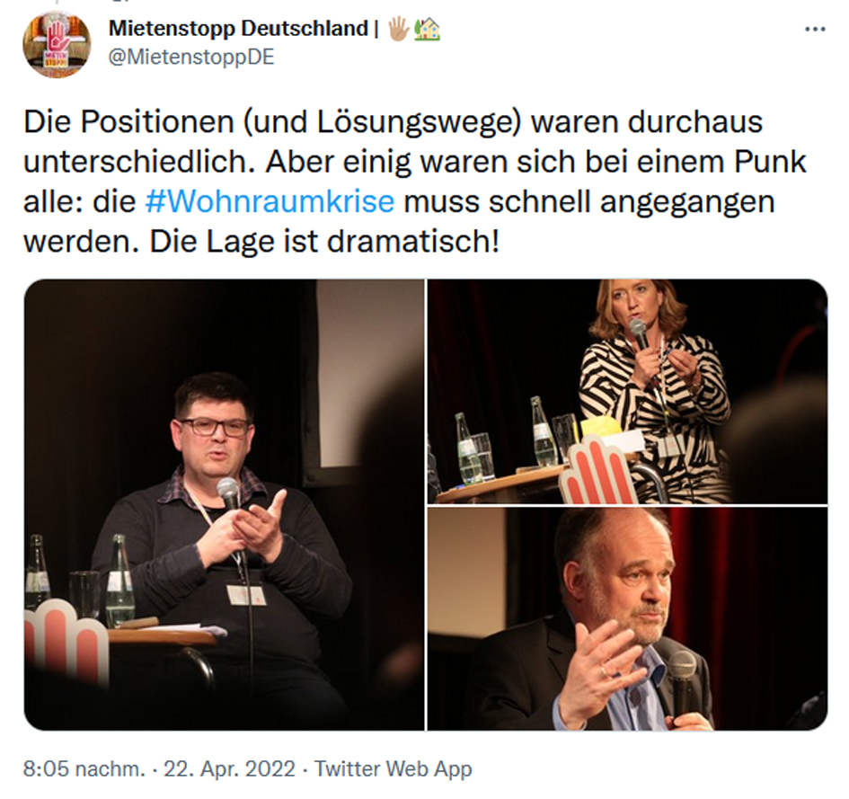
Task: Click the red hand sign in woman's photo
Action: click(x=597, y=469)
